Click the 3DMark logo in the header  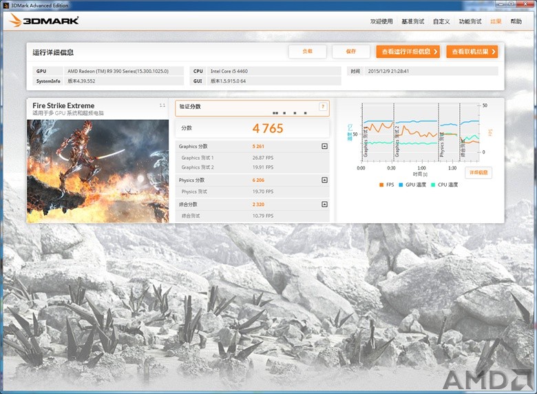44,21
